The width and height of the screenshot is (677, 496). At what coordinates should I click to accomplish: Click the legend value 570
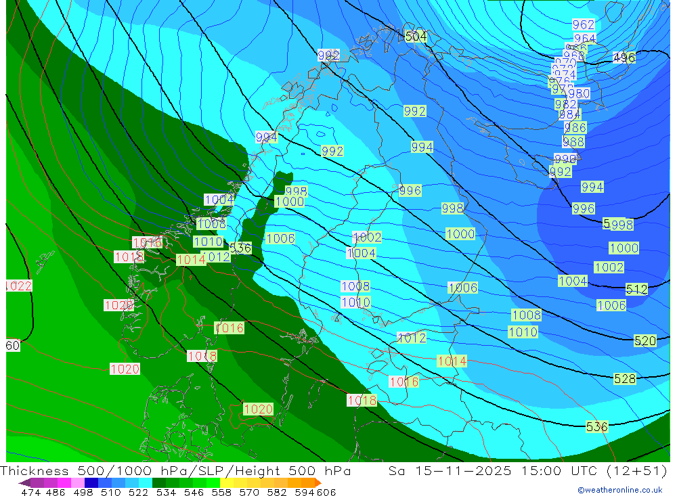[x=248, y=492]
